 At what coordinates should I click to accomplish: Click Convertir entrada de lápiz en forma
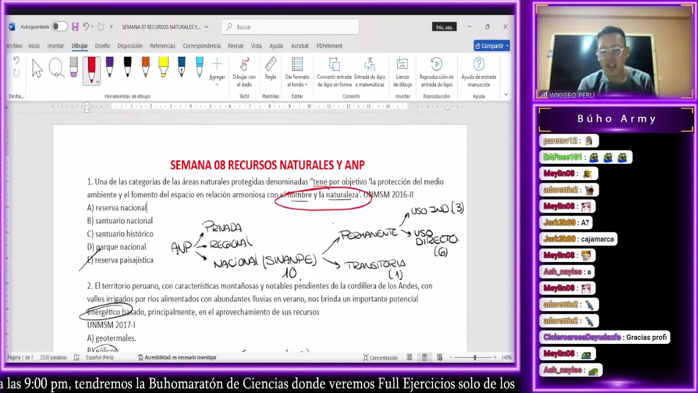[334, 73]
